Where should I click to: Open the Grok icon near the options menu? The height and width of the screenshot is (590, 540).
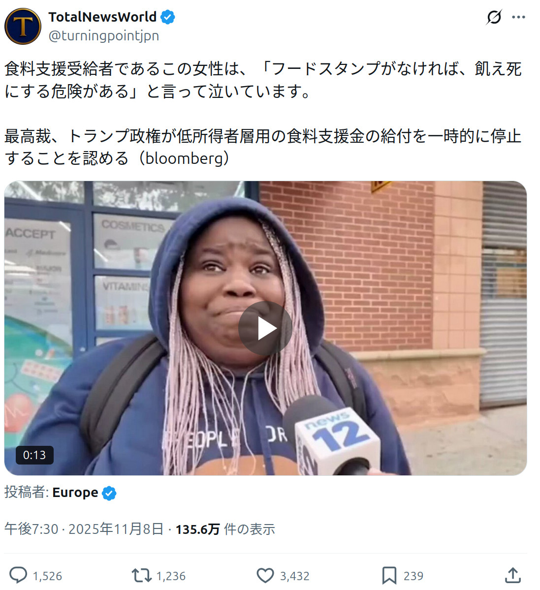[x=494, y=17]
